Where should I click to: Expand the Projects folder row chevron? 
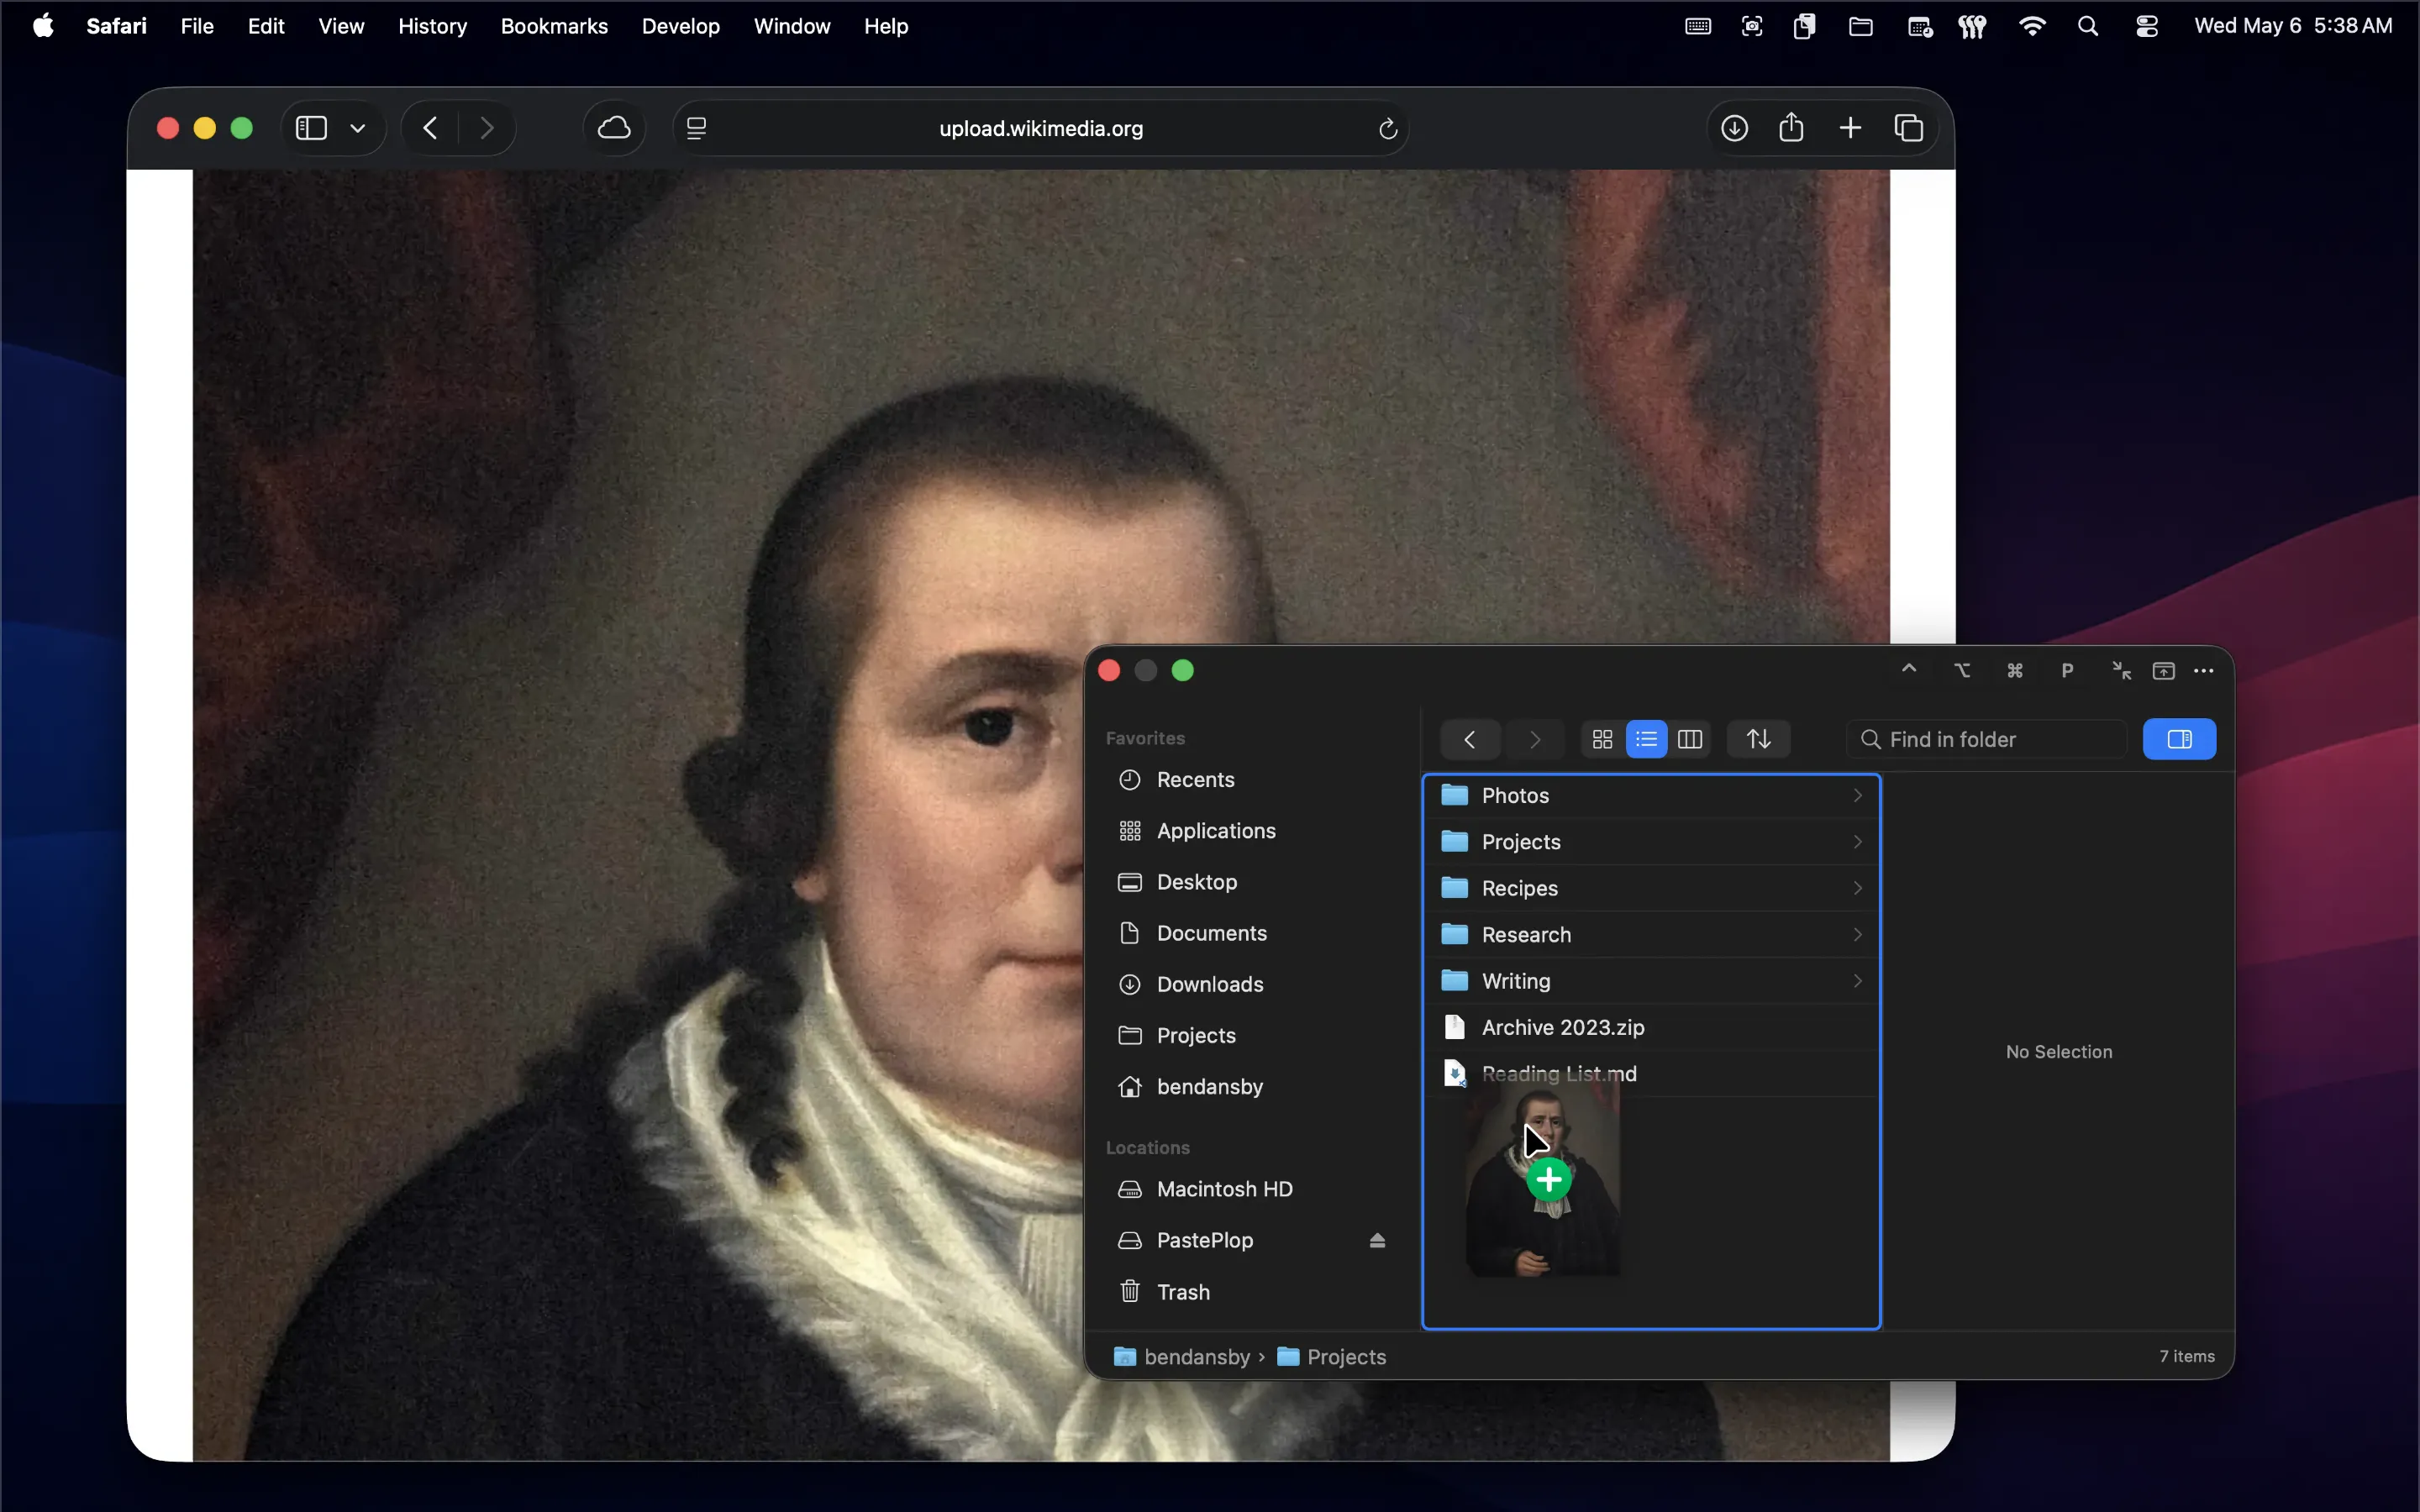pyautogui.click(x=1857, y=842)
